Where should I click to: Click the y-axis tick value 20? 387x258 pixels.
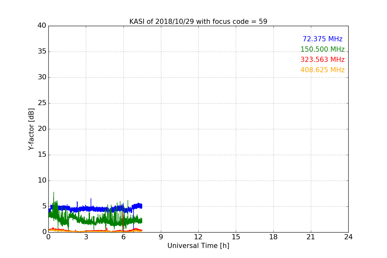click(42, 129)
